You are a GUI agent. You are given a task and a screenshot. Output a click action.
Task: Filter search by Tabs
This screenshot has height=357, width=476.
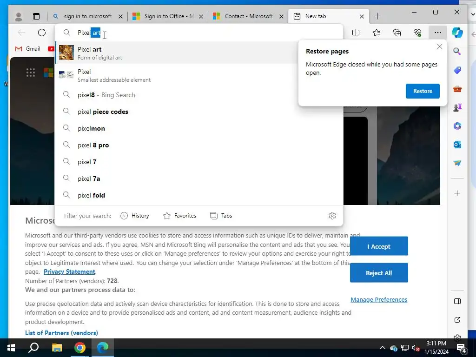221,216
